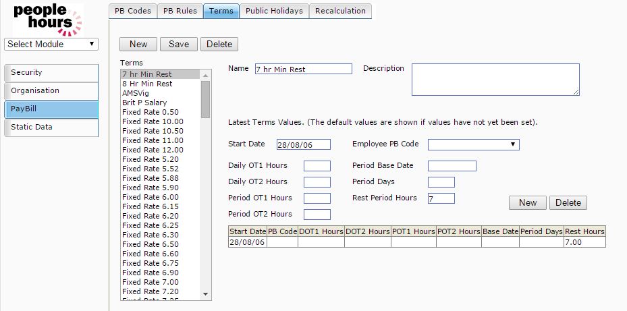Select Static Data in the sidebar

coord(51,128)
